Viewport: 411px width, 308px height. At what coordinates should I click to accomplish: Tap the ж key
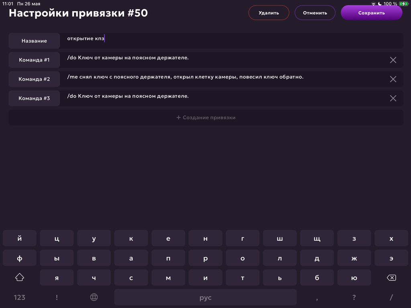[354, 258]
